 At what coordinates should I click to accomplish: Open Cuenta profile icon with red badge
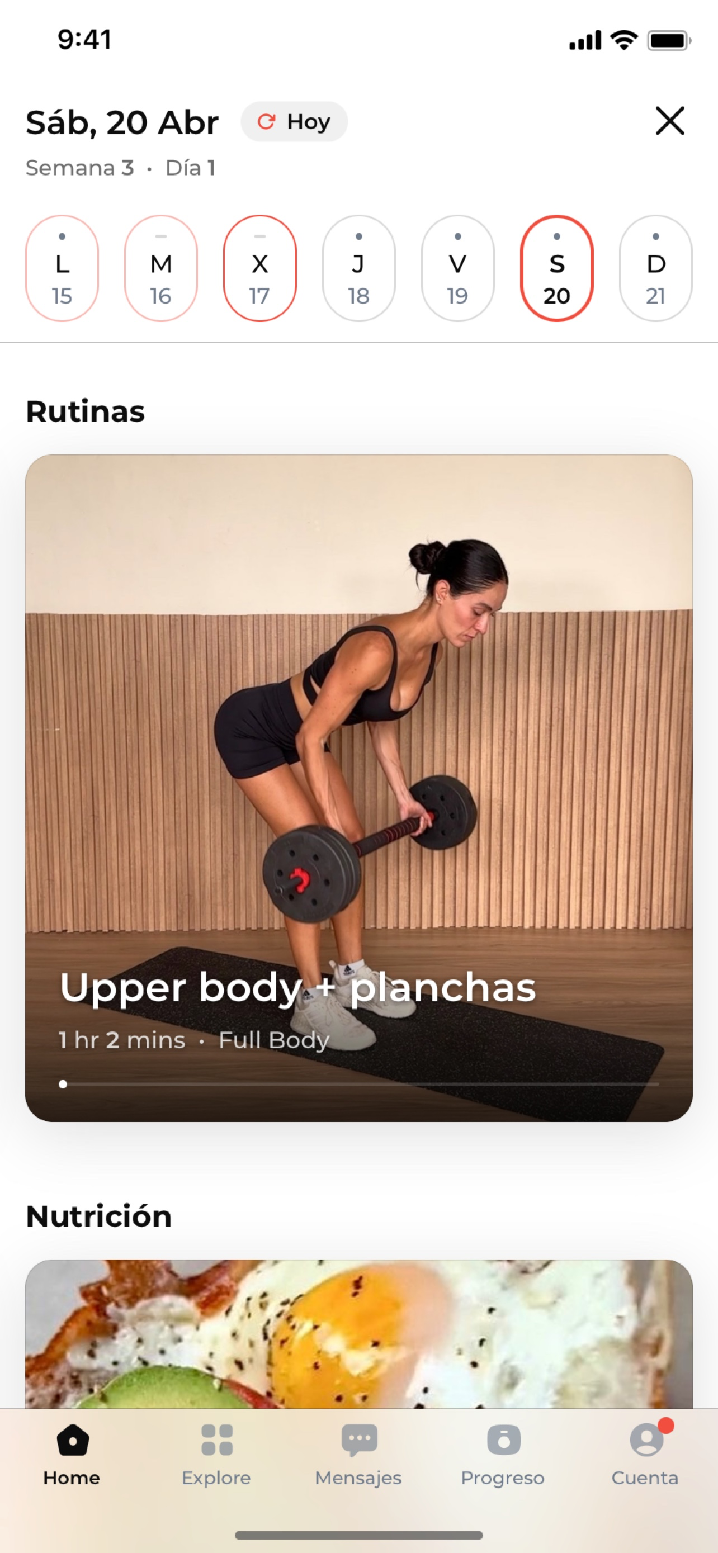[x=648, y=1438]
